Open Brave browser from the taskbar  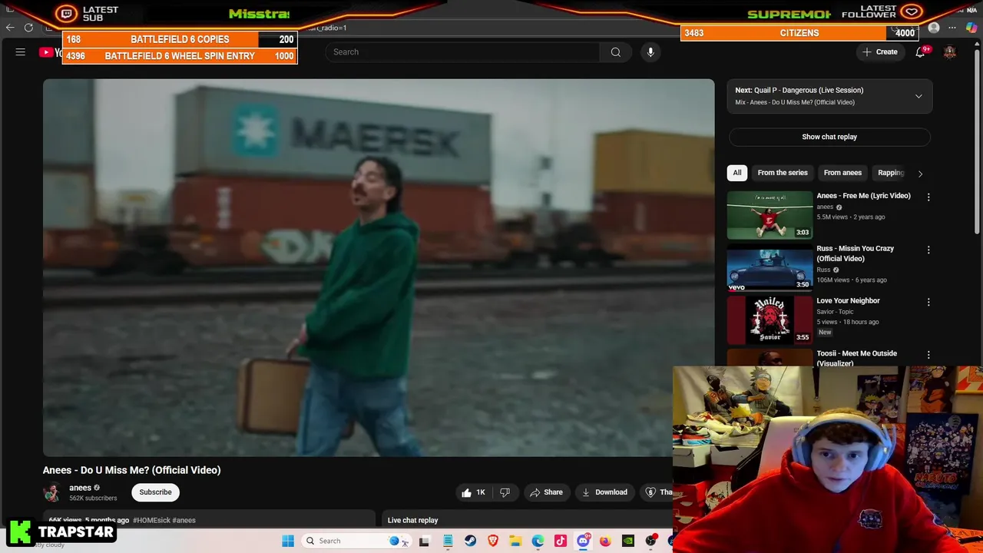pyautogui.click(x=493, y=541)
